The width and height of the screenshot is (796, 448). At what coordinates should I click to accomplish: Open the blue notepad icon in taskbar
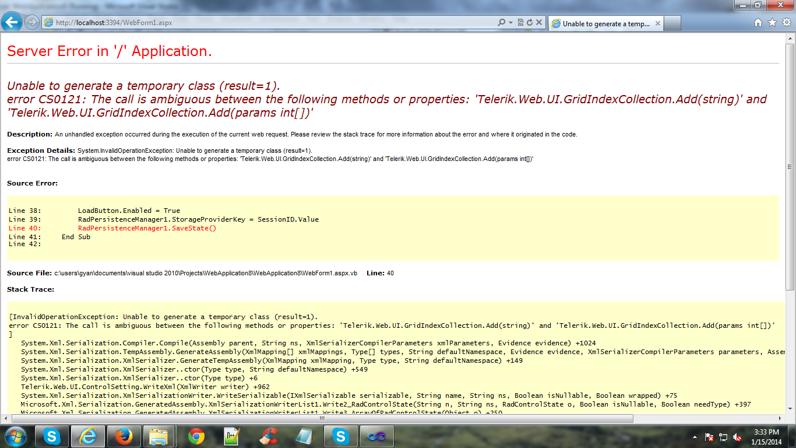click(304, 436)
